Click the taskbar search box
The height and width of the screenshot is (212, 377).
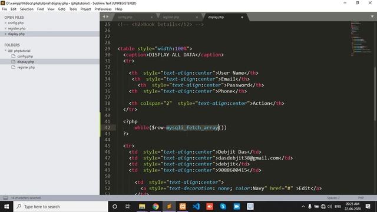[x=61, y=207]
